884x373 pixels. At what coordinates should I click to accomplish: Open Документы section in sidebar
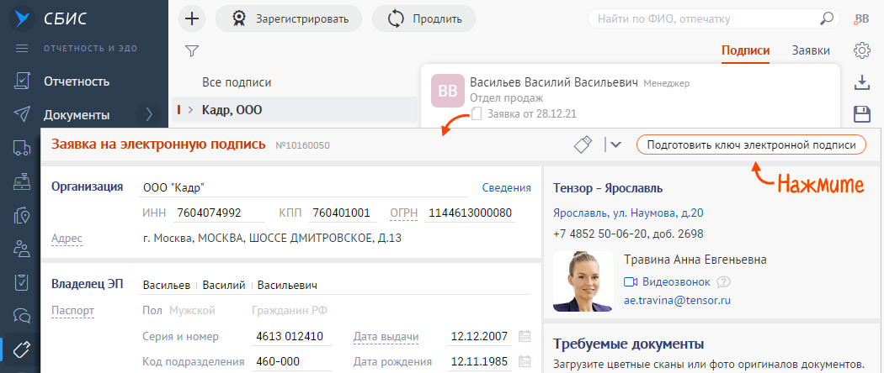[x=77, y=115]
